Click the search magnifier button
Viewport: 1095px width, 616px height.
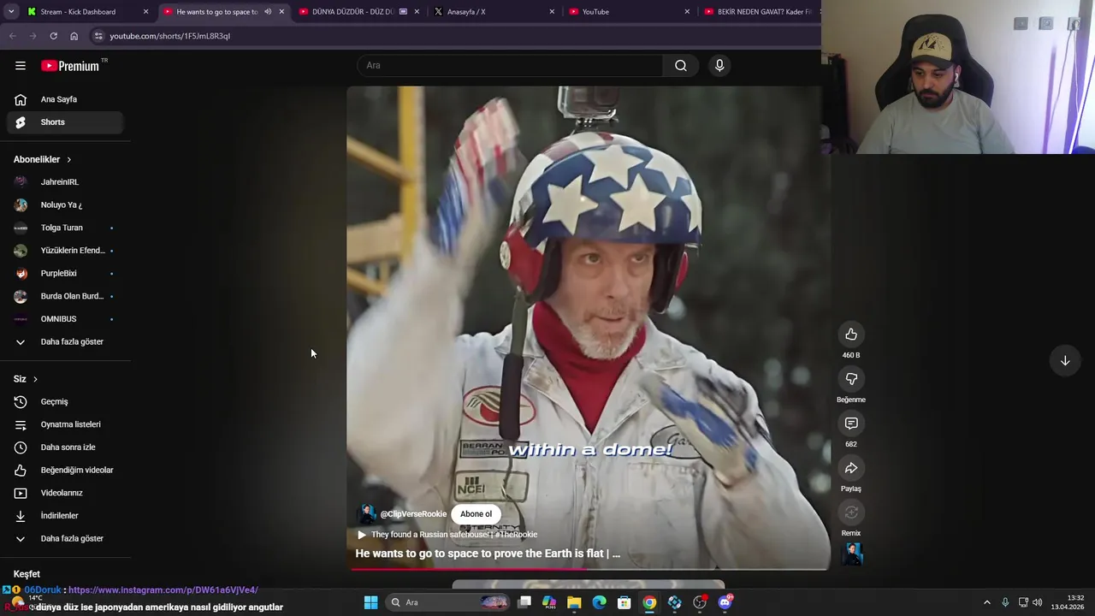pyautogui.click(x=681, y=66)
